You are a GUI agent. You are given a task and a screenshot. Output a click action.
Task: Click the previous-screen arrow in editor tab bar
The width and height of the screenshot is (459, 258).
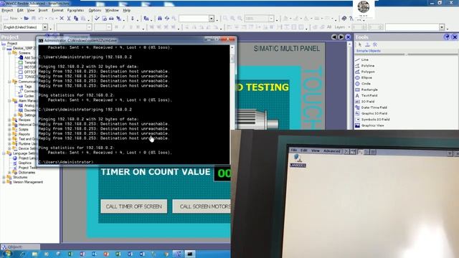tap(334, 37)
